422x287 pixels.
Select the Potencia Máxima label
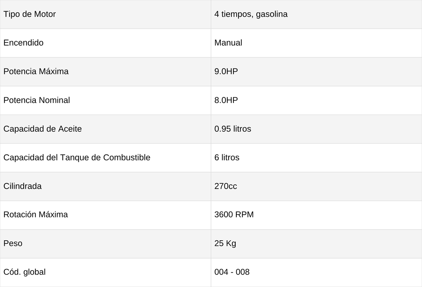click(36, 71)
